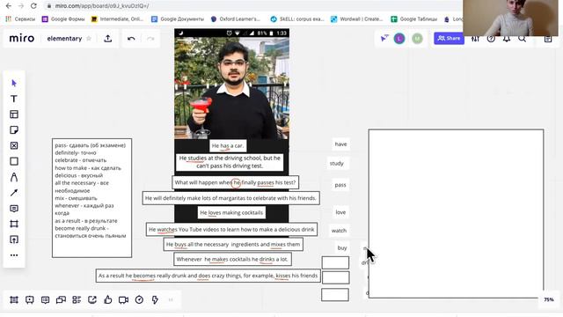Select 'What will happen when he finally passes' box
The width and height of the screenshot is (563, 317).
pyautogui.click(x=235, y=182)
